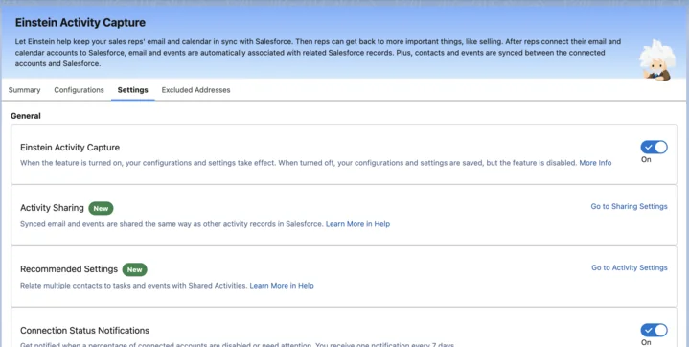The image size is (689, 347).
Task: Click the Activity Sharing heading
Action: (x=52, y=208)
